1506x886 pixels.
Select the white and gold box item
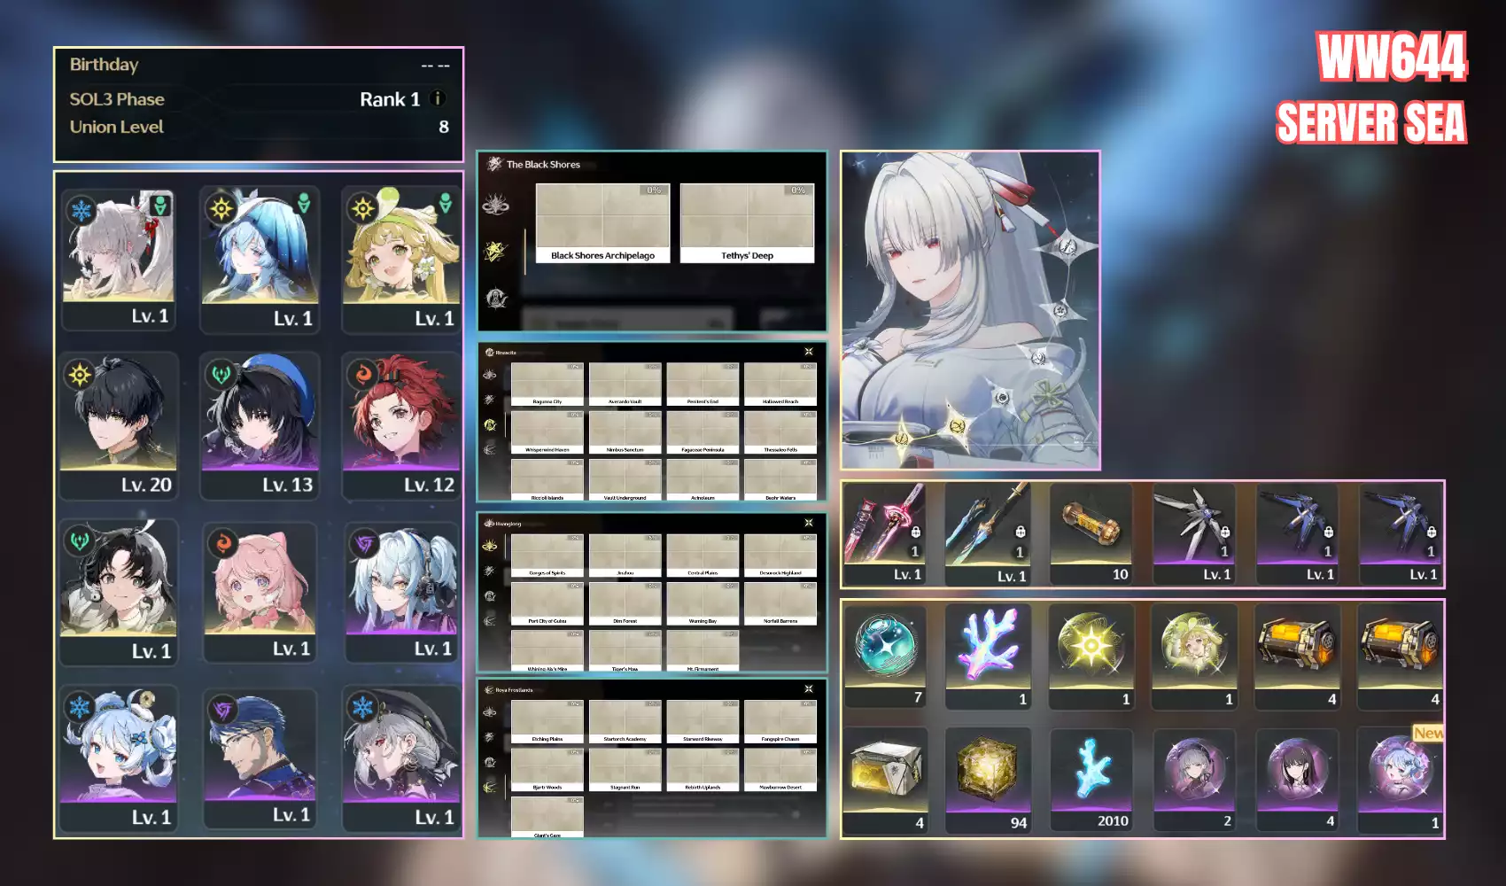tap(885, 781)
